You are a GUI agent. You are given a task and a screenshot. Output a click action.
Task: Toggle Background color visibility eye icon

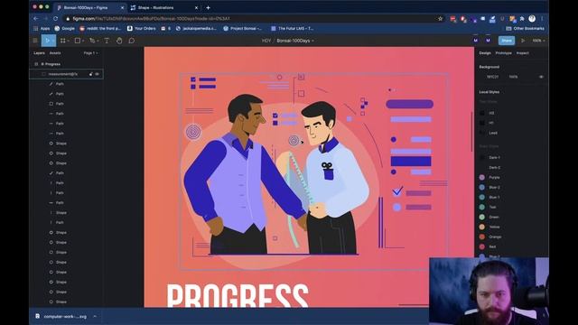click(x=541, y=77)
